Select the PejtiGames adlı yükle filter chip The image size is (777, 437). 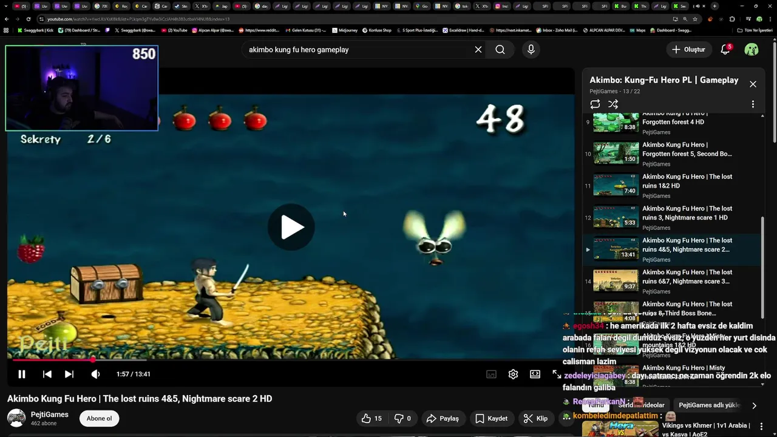point(709,405)
